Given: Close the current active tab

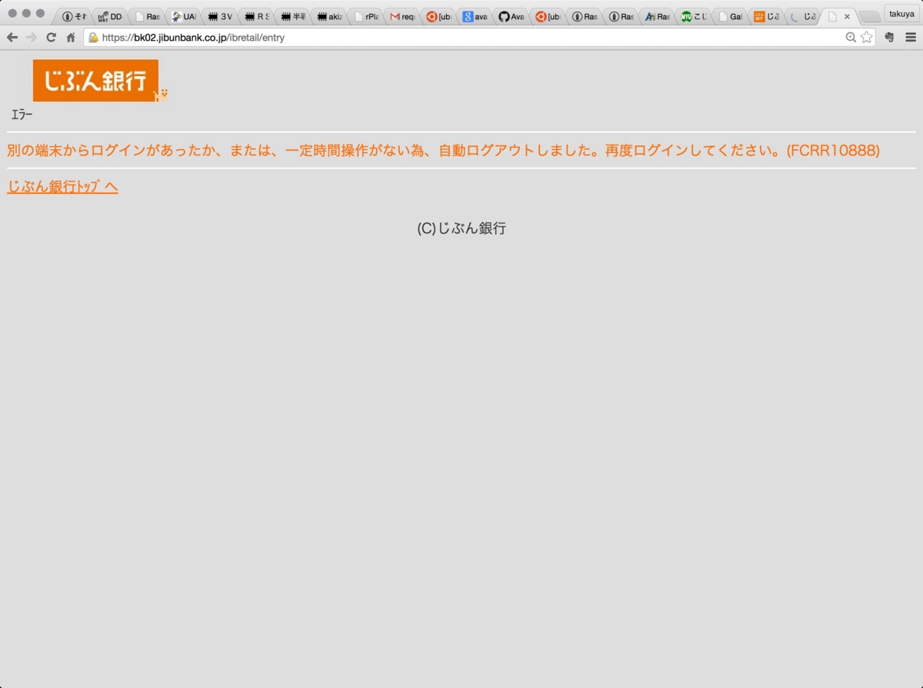Looking at the screenshot, I should click(847, 16).
